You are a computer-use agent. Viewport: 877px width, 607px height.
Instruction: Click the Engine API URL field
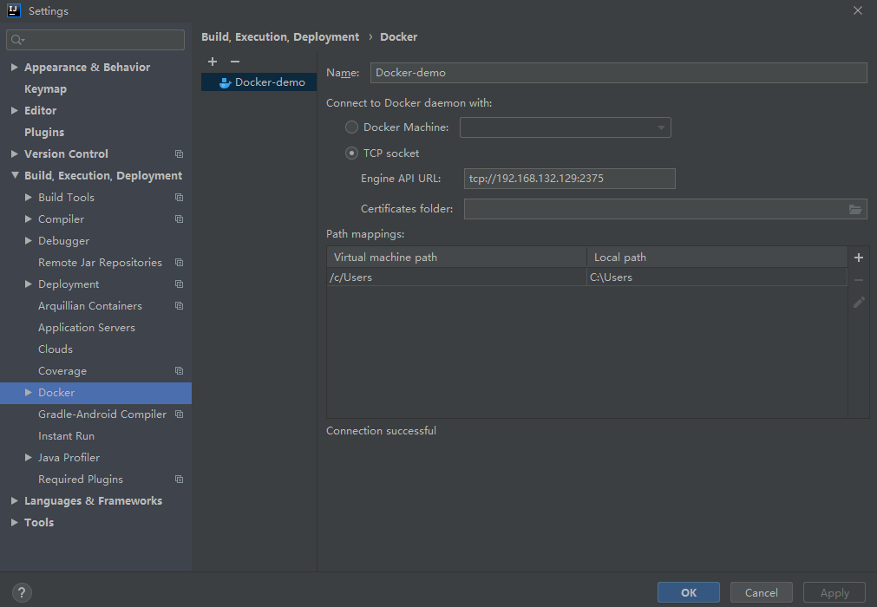569,179
